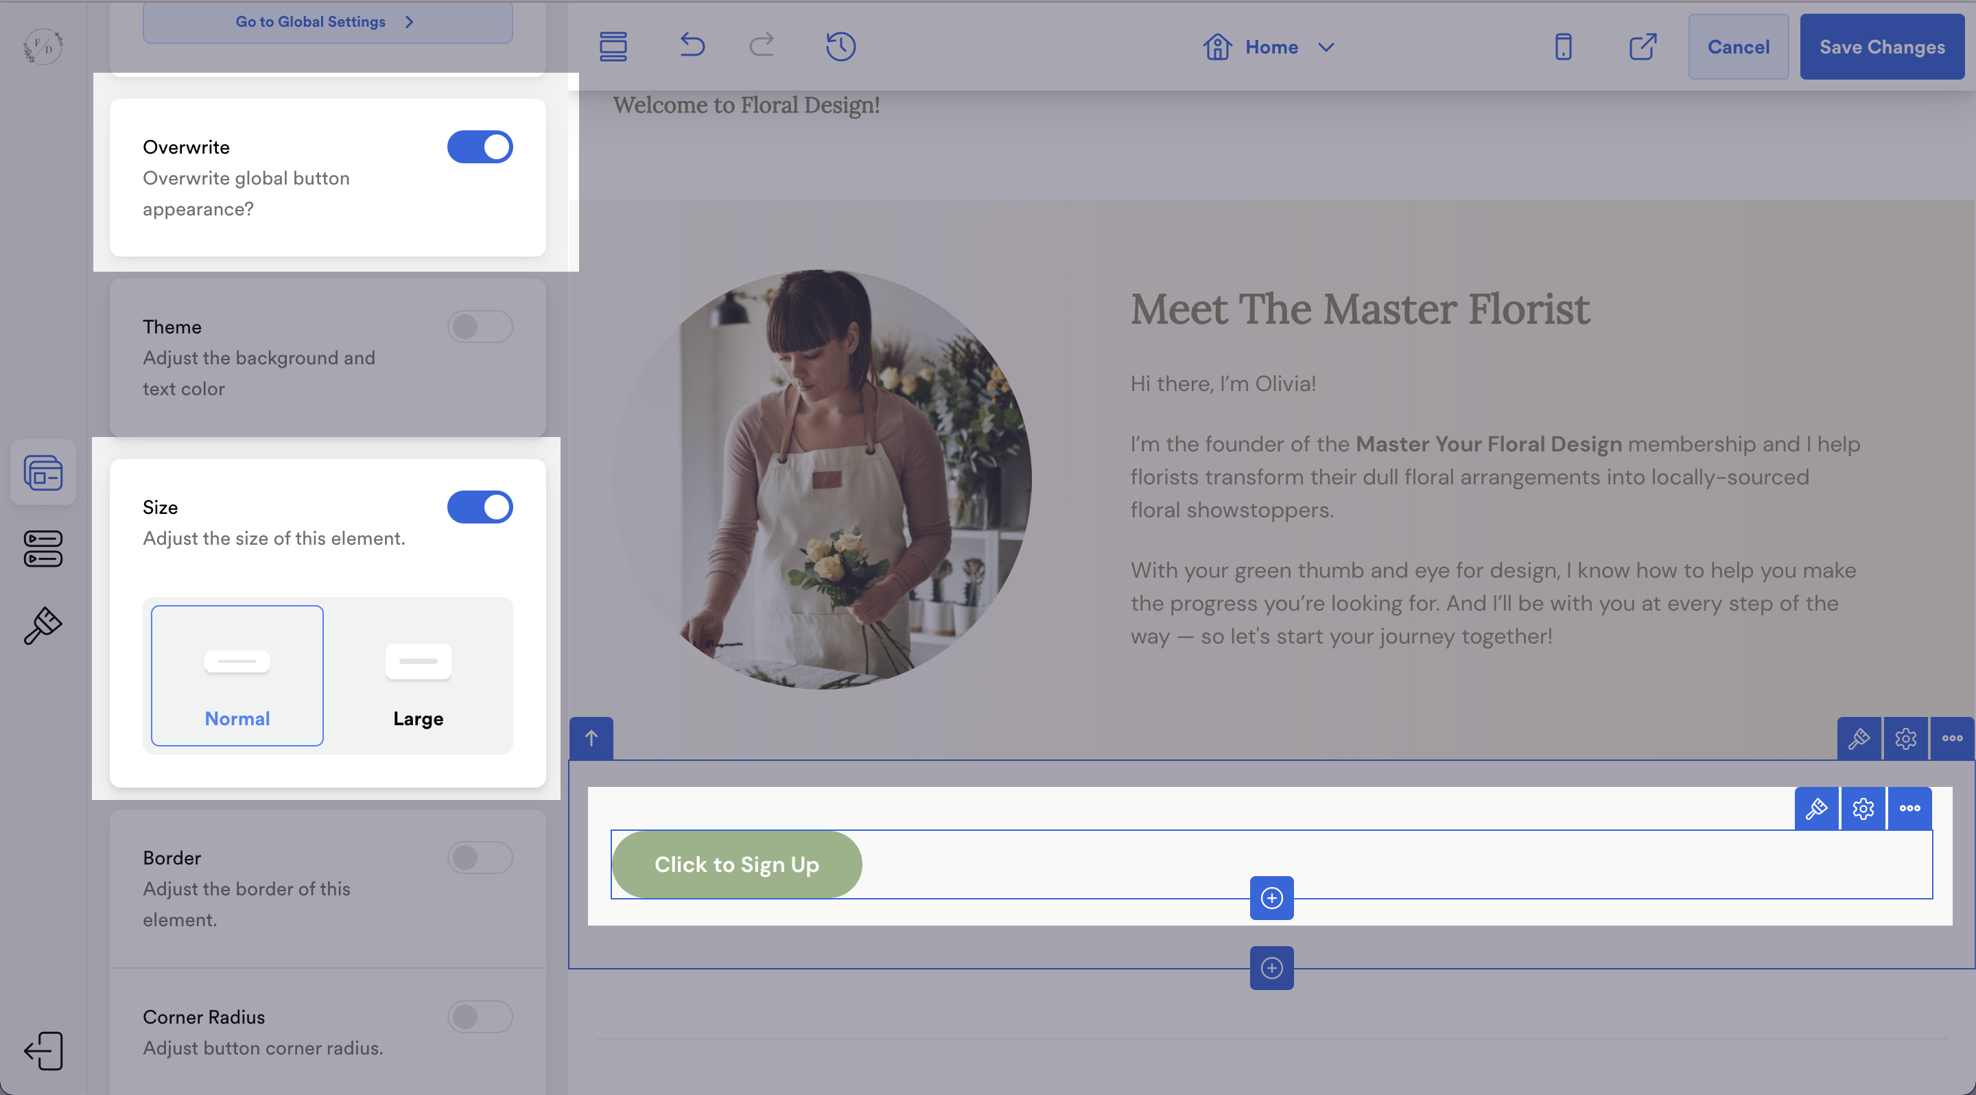Enable the Theme toggle
1976x1095 pixels.
[480, 327]
